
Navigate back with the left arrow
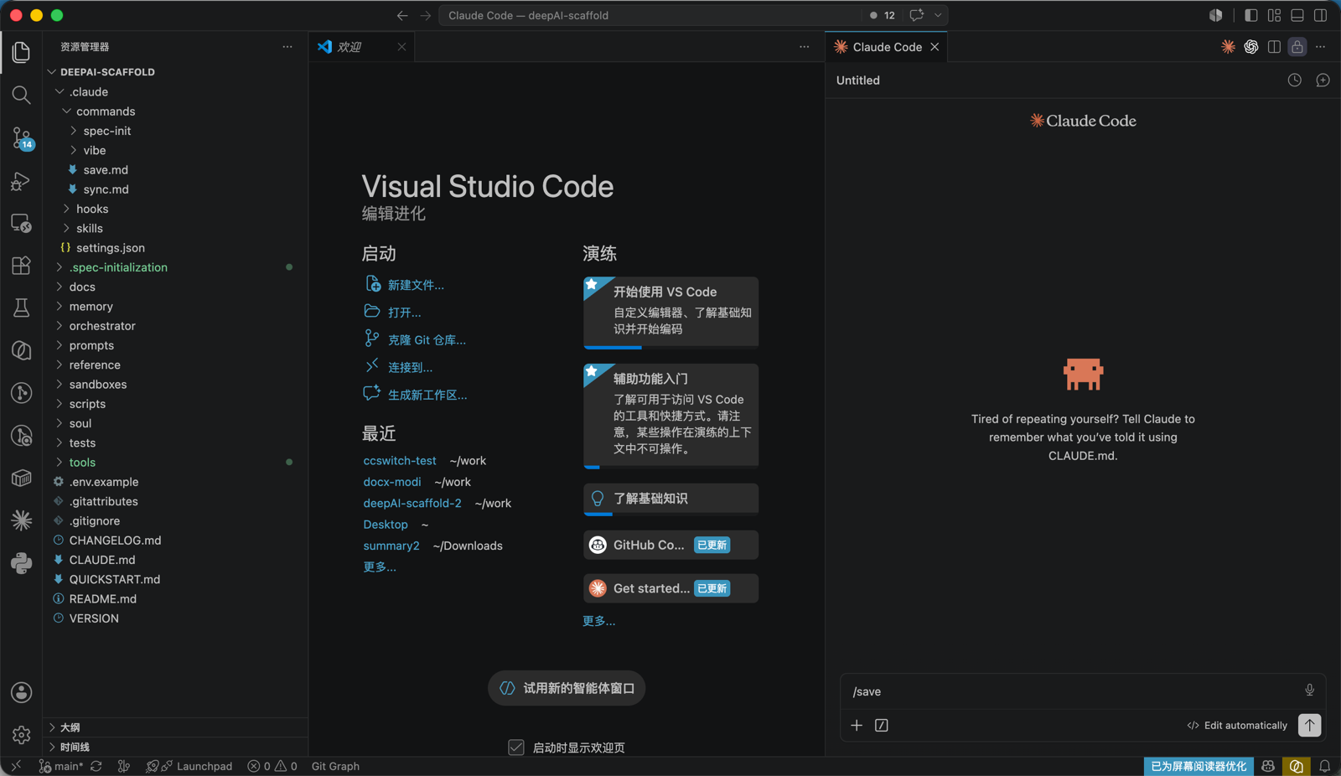402,15
